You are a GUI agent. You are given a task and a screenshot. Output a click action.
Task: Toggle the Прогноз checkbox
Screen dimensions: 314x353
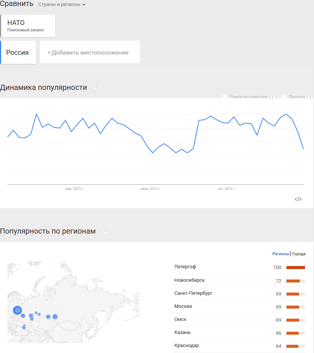(284, 97)
